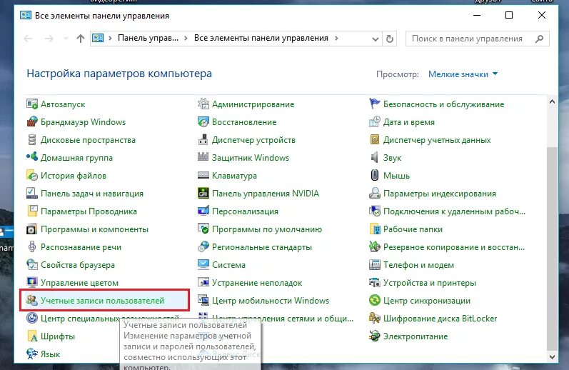This screenshot has height=370, width=569.
Task: Click the vertical scrollbar thumb
Action: click(x=552, y=248)
